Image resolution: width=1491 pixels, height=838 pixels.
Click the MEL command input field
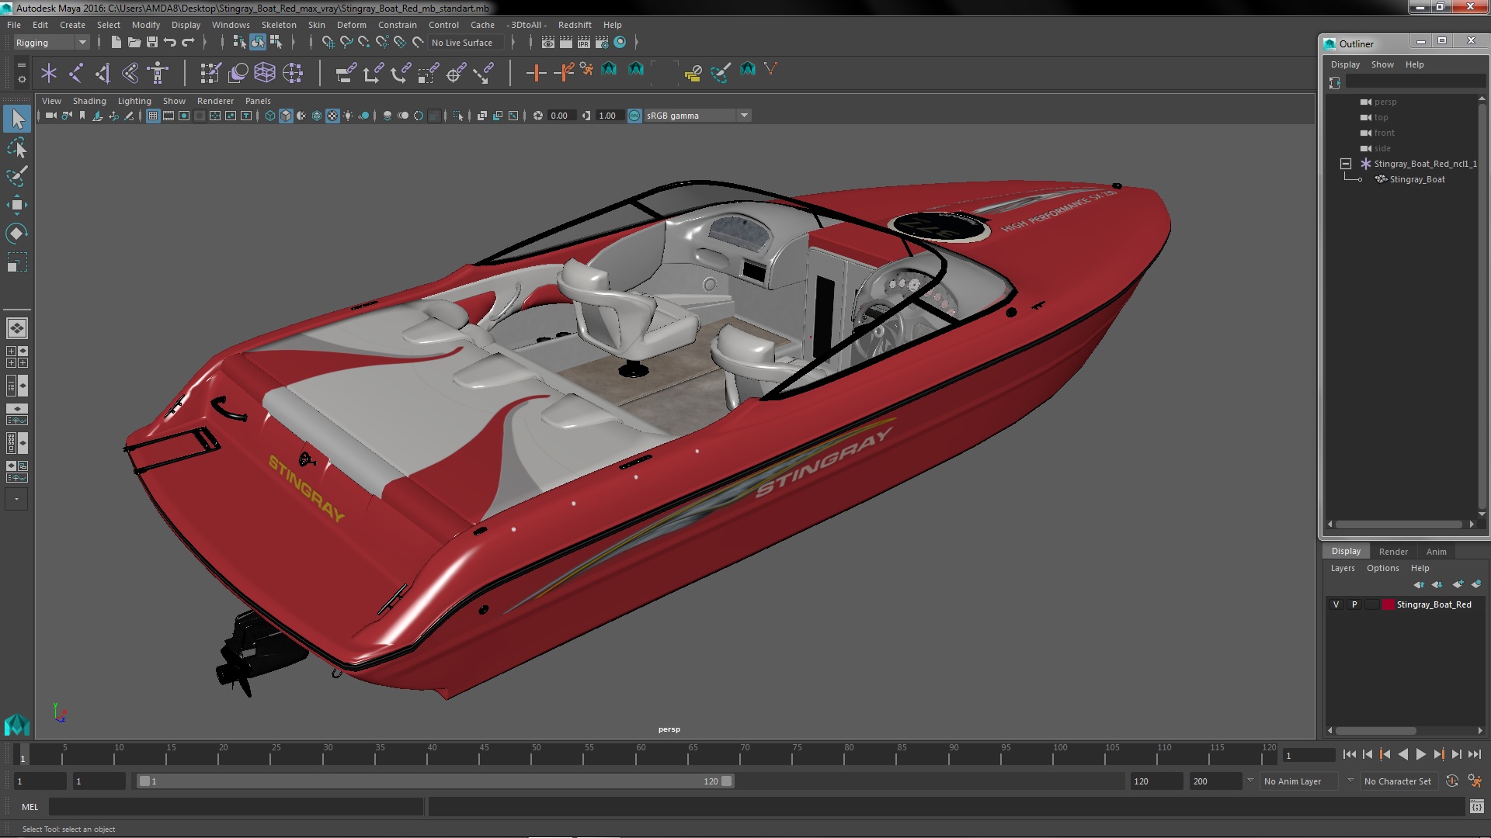click(x=236, y=807)
